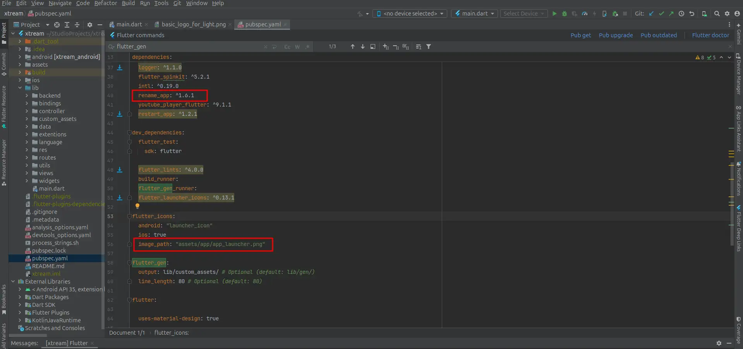Viewport: 743px width, 349px height.
Task: Click the Git update project arrow
Action: click(x=651, y=14)
